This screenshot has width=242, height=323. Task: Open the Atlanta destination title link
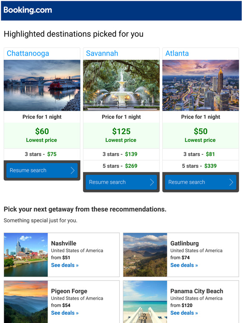coord(177,53)
